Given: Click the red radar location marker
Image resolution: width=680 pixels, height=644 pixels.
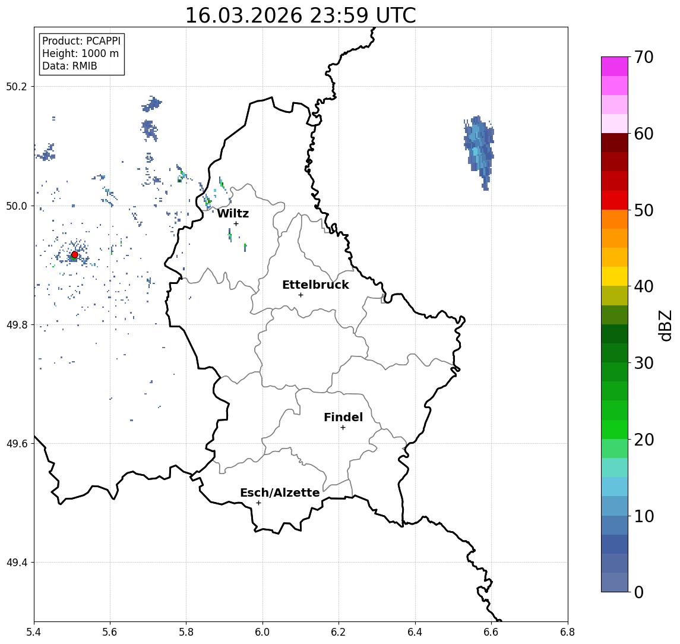Looking at the screenshot, I should (x=75, y=255).
